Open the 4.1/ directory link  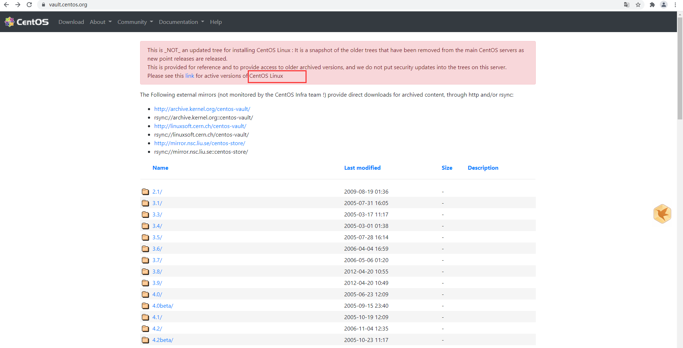click(157, 317)
